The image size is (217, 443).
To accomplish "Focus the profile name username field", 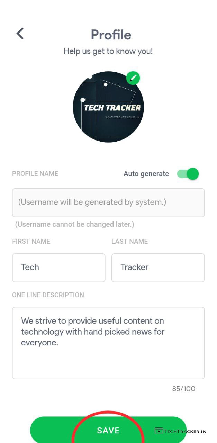I will [x=108, y=202].
